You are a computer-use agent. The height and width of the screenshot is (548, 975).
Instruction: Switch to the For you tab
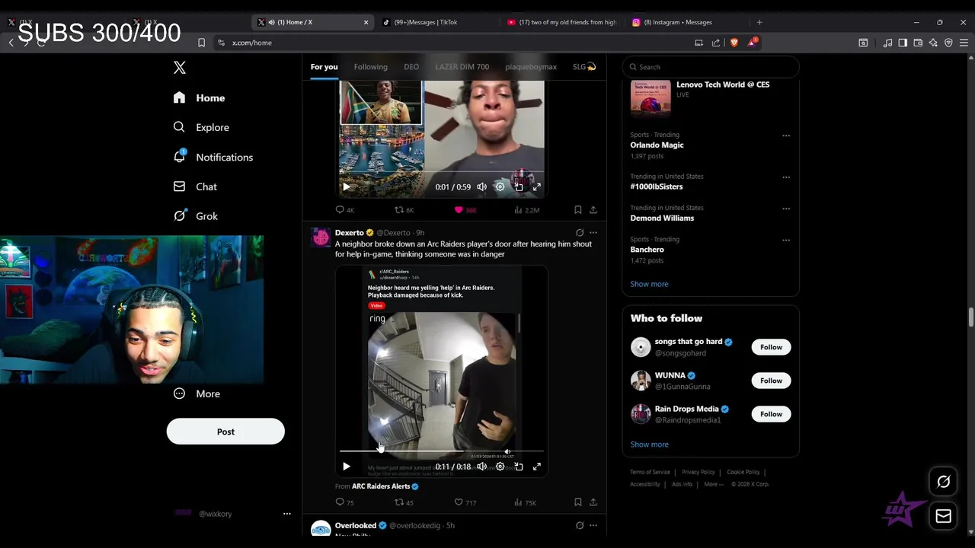pyautogui.click(x=324, y=67)
